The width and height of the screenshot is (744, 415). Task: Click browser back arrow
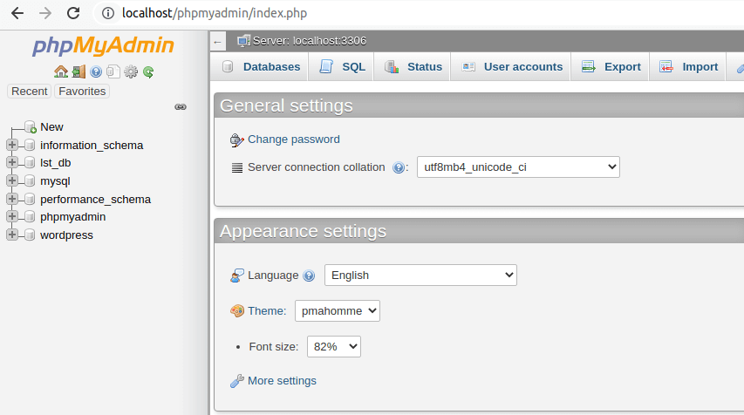pyautogui.click(x=17, y=13)
